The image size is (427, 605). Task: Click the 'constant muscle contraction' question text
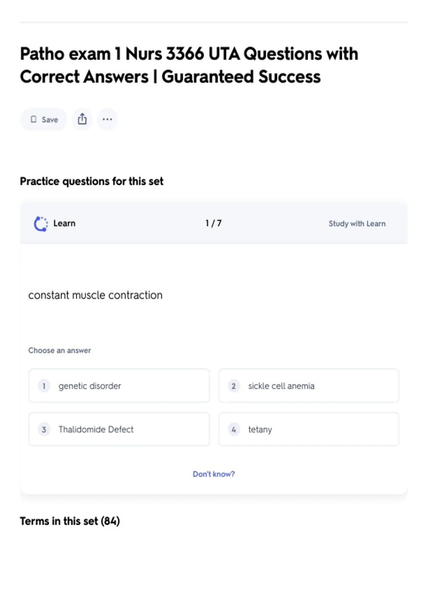point(95,295)
